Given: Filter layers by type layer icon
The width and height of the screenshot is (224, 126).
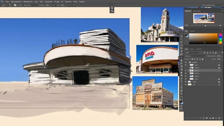Looking at the screenshot, I should coord(210,53).
